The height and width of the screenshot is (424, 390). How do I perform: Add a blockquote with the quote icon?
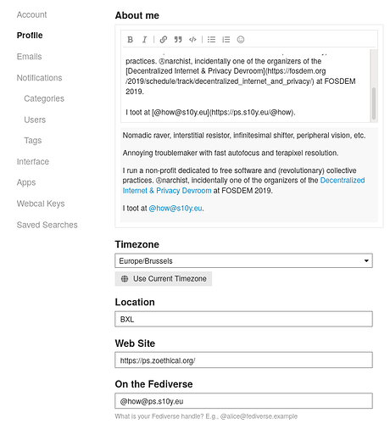coord(178,40)
